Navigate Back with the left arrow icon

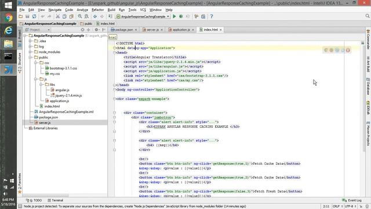95,16
